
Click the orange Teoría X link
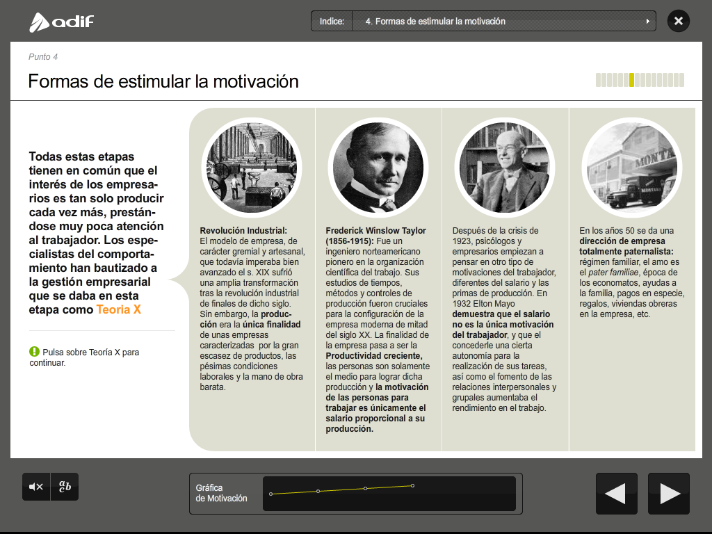pyautogui.click(x=118, y=310)
